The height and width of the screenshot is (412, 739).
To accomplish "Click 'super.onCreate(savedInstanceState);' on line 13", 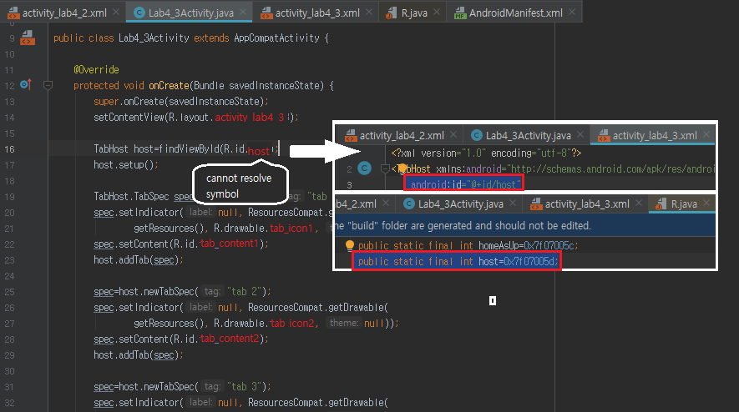I will tap(181, 102).
